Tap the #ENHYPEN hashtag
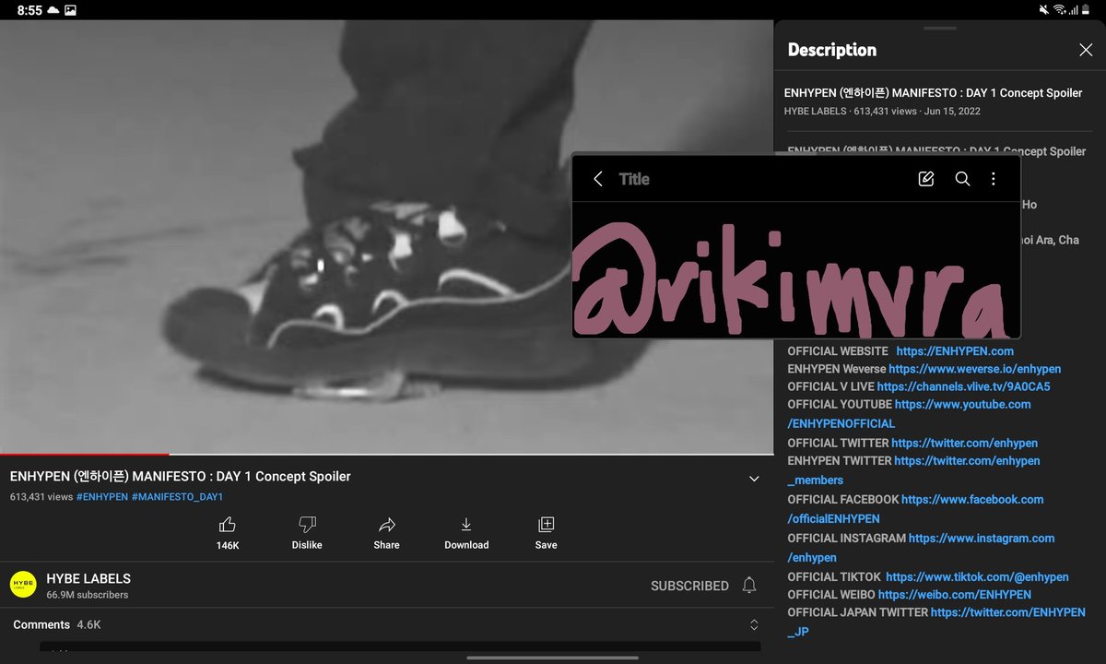The width and height of the screenshot is (1106, 664). pyautogui.click(x=102, y=496)
